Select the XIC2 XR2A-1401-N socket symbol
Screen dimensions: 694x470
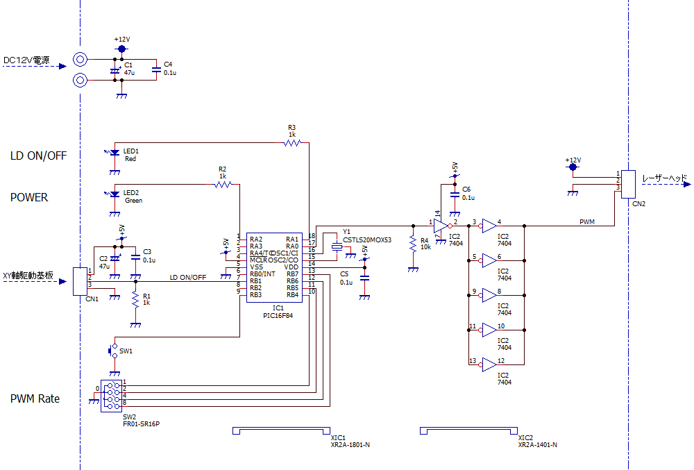pyautogui.click(x=468, y=432)
